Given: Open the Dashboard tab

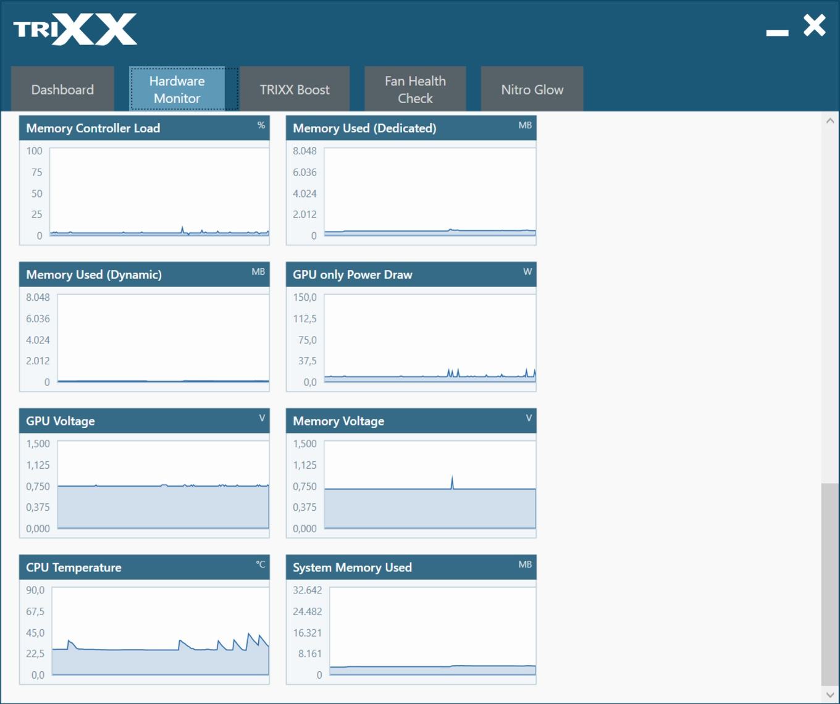Looking at the screenshot, I should click(x=62, y=89).
